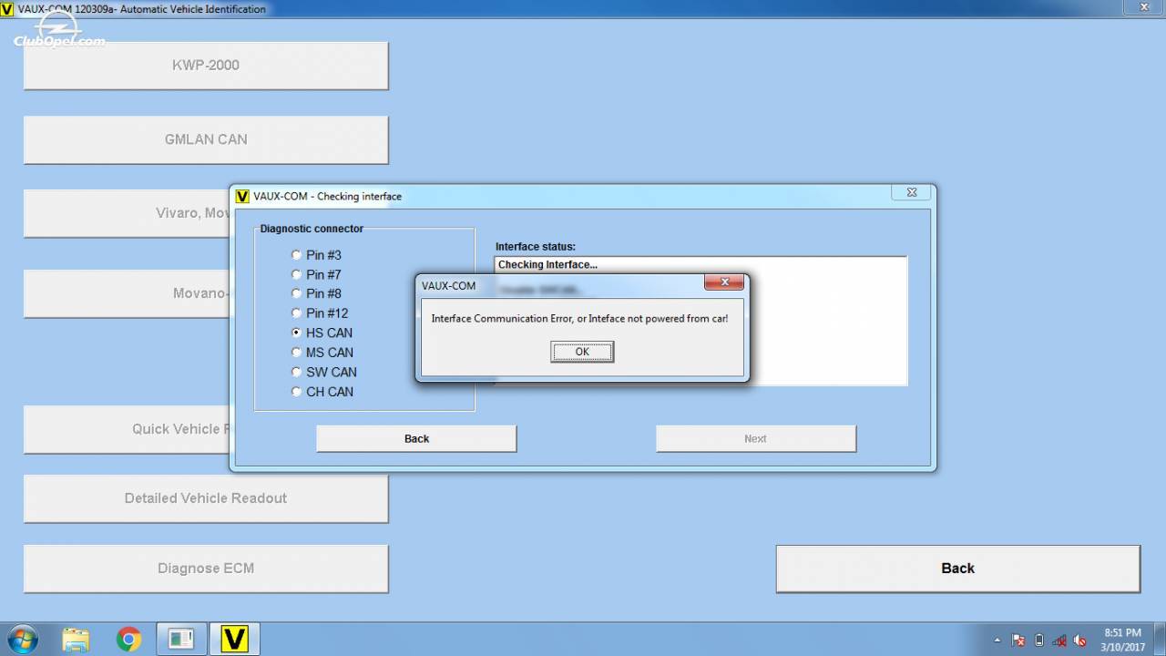Select the Pin #3 connector option
This screenshot has width=1166, height=656.
[x=296, y=255]
